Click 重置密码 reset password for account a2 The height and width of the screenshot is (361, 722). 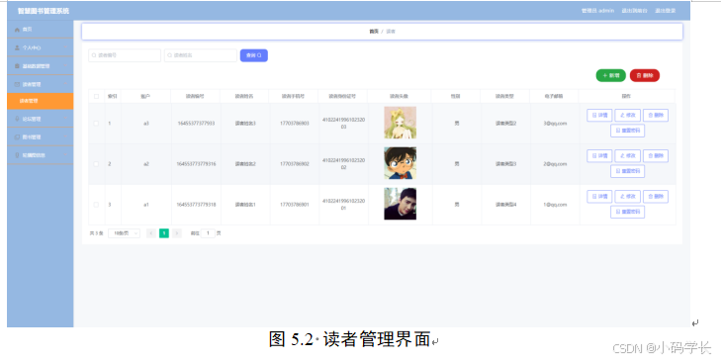point(628,171)
